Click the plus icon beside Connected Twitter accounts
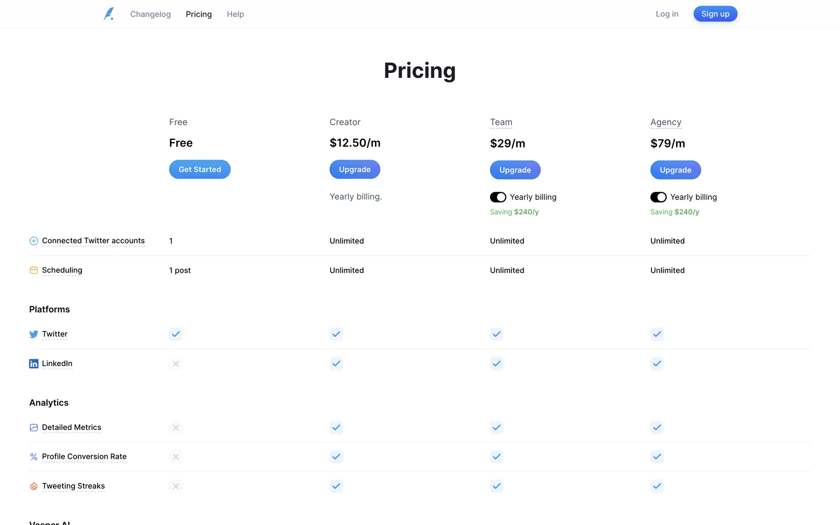Screen dimensions: 840x525 pyautogui.click(x=34, y=241)
